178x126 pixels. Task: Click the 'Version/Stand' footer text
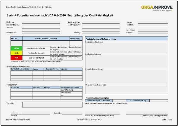[x=89, y=120]
